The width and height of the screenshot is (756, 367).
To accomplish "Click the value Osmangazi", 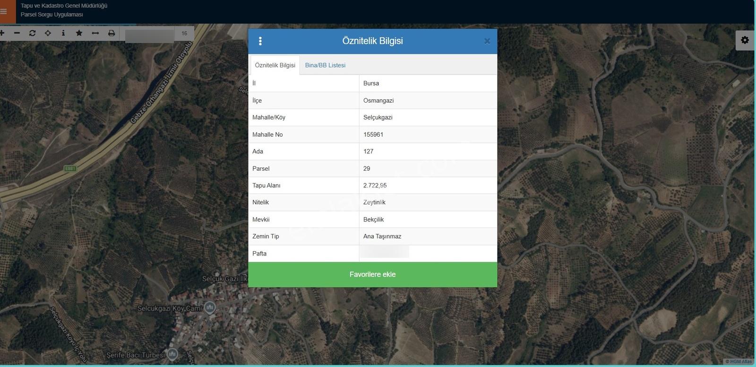I will click(378, 100).
